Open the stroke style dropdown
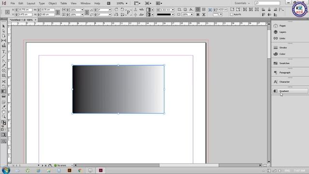The width and height of the screenshot is (309, 174). [x=173, y=14]
